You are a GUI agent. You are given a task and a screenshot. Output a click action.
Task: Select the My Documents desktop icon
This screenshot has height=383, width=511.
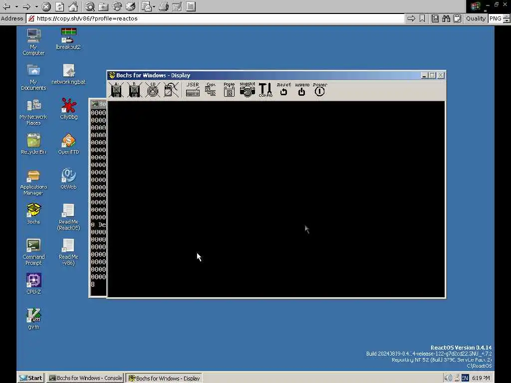tap(33, 77)
